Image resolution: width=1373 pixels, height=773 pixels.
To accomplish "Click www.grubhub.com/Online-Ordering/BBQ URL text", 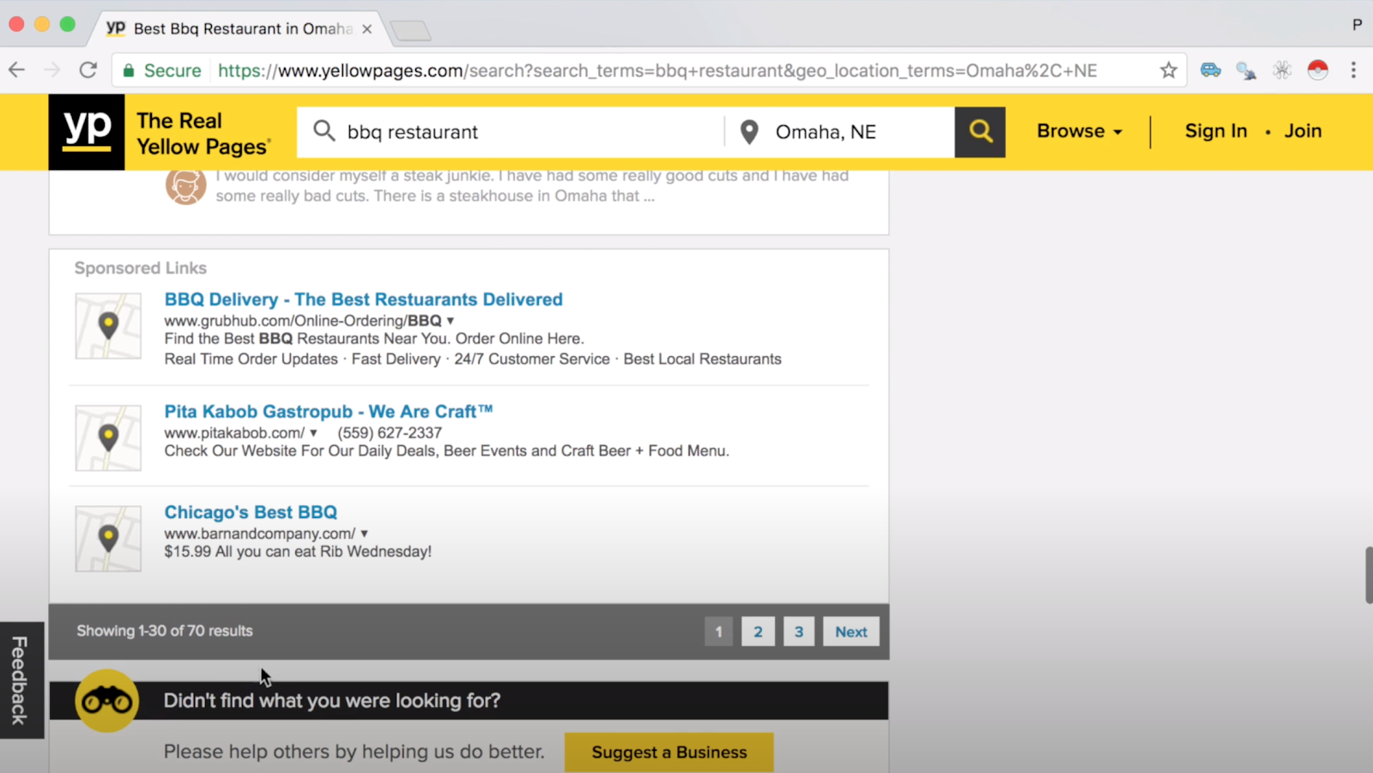I will [303, 321].
